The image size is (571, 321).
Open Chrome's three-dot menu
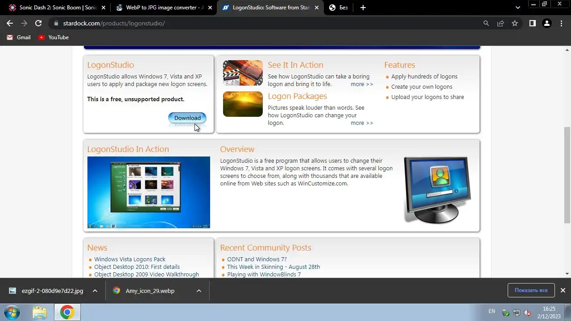561,23
